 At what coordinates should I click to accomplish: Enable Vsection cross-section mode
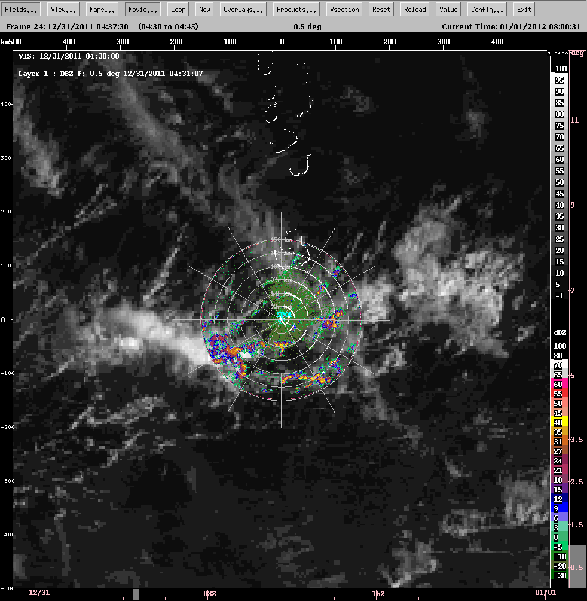345,10
